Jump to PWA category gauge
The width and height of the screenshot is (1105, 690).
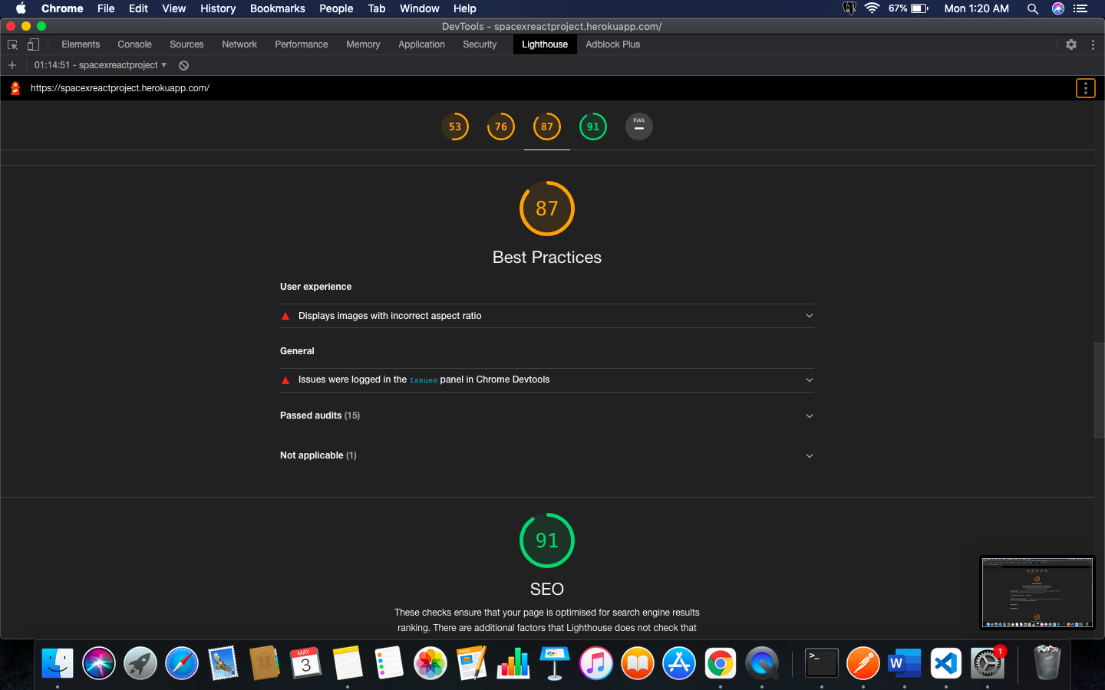(639, 127)
